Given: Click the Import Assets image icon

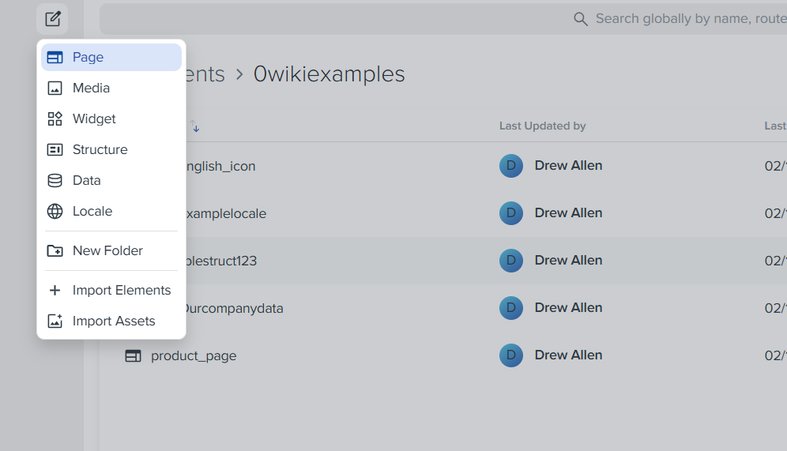Looking at the screenshot, I should click(x=55, y=321).
